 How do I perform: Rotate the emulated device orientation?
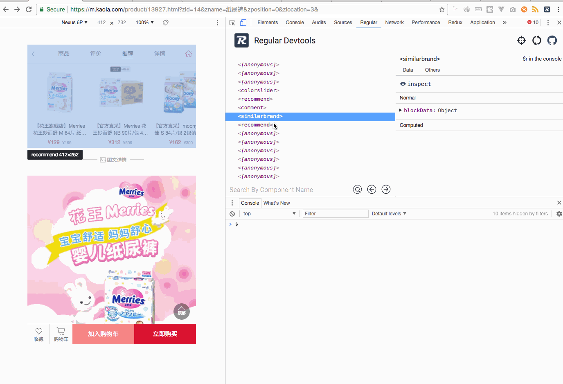pyautogui.click(x=166, y=23)
